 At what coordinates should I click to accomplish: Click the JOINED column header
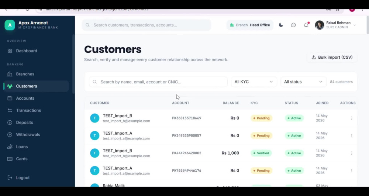(x=322, y=103)
